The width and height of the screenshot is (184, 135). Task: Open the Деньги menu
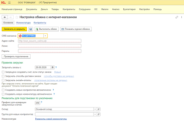coord(44,9)
